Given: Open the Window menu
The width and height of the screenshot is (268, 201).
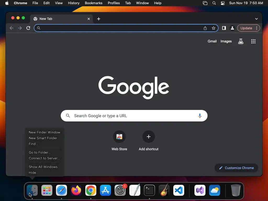Looking at the screenshot, I should pos(142,3).
